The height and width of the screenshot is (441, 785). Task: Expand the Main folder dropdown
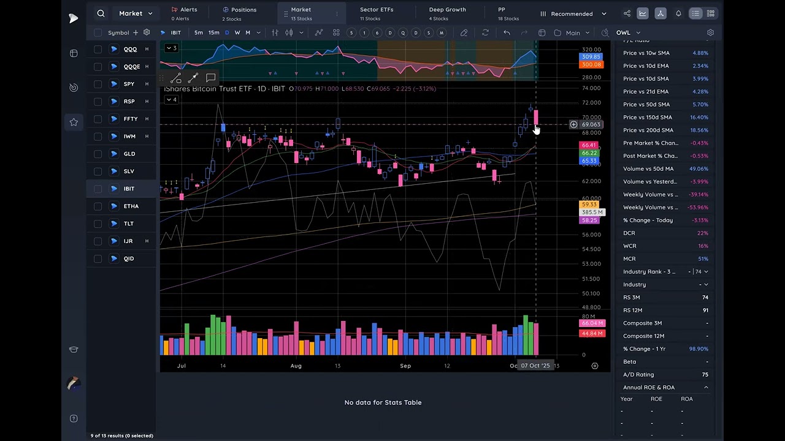click(573, 32)
